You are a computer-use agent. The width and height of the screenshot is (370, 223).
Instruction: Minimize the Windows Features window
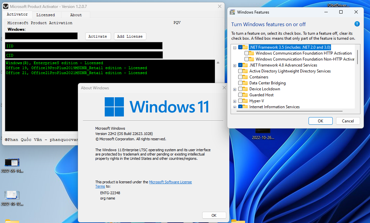(326, 12)
